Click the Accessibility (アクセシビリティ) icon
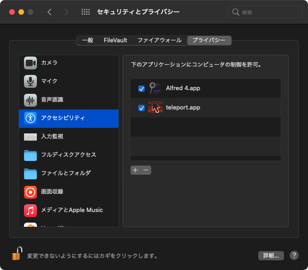The height and width of the screenshot is (270, 308). coord(30,118)
